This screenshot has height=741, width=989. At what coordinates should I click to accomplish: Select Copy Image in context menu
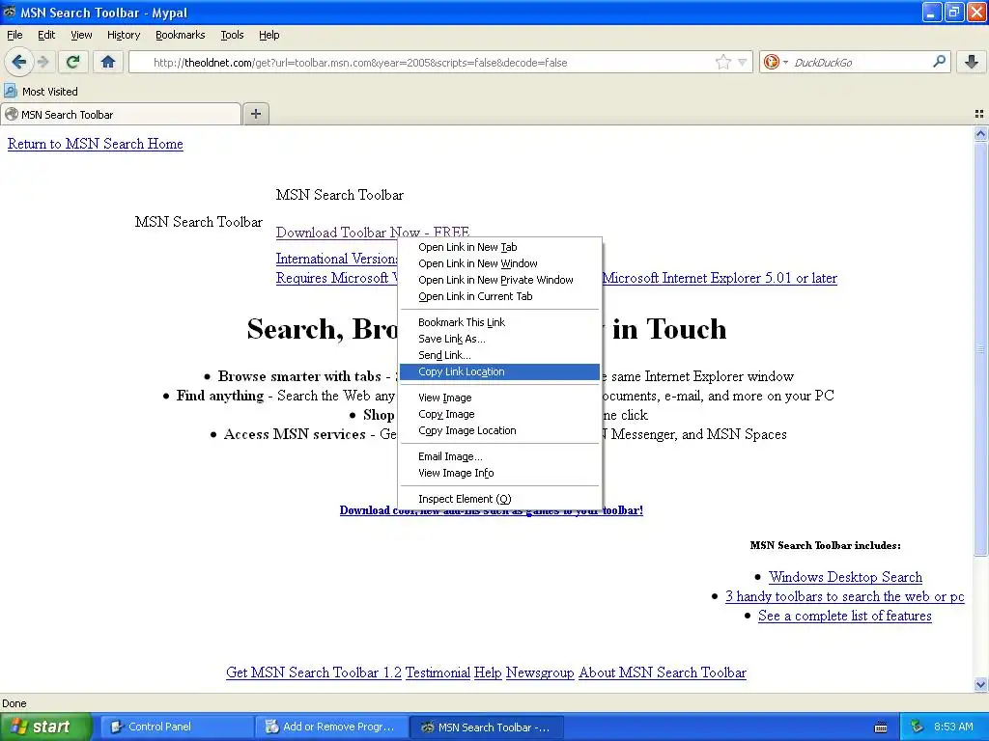(499, 414)
